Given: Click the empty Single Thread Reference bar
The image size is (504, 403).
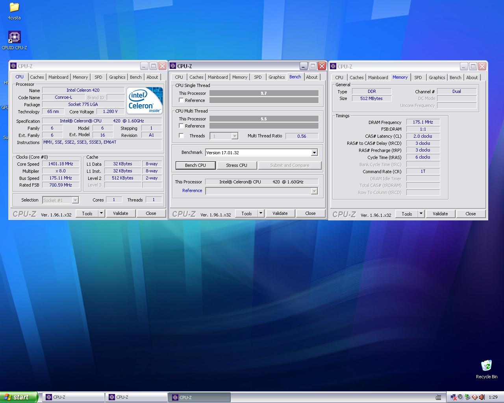Looking at the screenshot, I should tap(264, 100).
